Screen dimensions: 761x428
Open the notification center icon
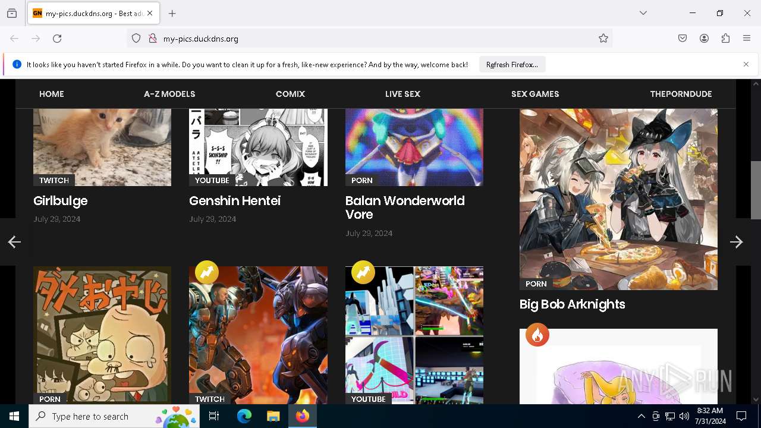[741, 416]
